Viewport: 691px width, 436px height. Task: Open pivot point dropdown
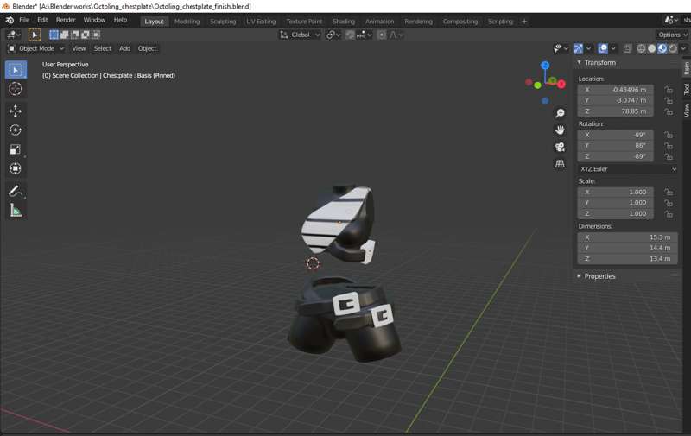click(x=333, y=35)
